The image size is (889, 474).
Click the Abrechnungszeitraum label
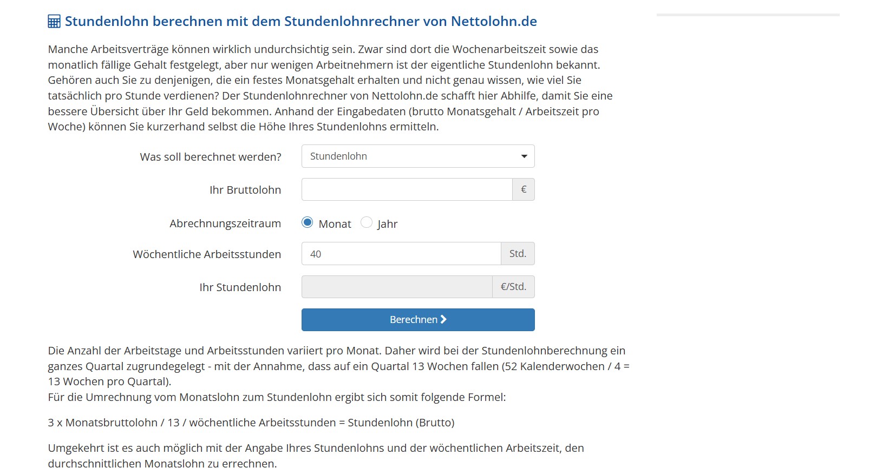click(225, 223)
